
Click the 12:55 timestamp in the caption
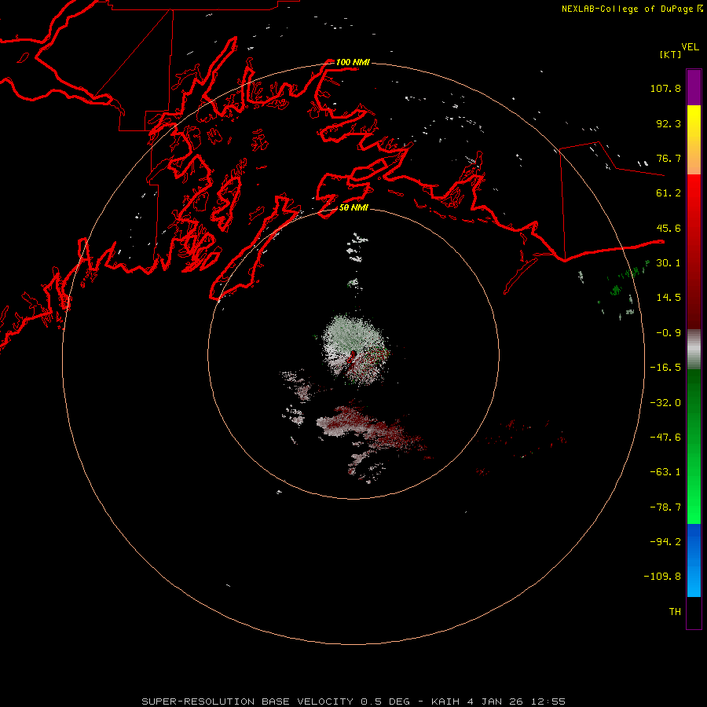pos(548,702)
